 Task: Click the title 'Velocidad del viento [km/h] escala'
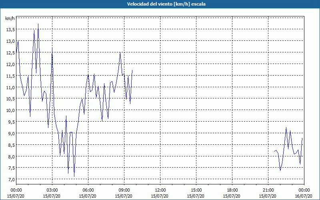click(166, 4)
